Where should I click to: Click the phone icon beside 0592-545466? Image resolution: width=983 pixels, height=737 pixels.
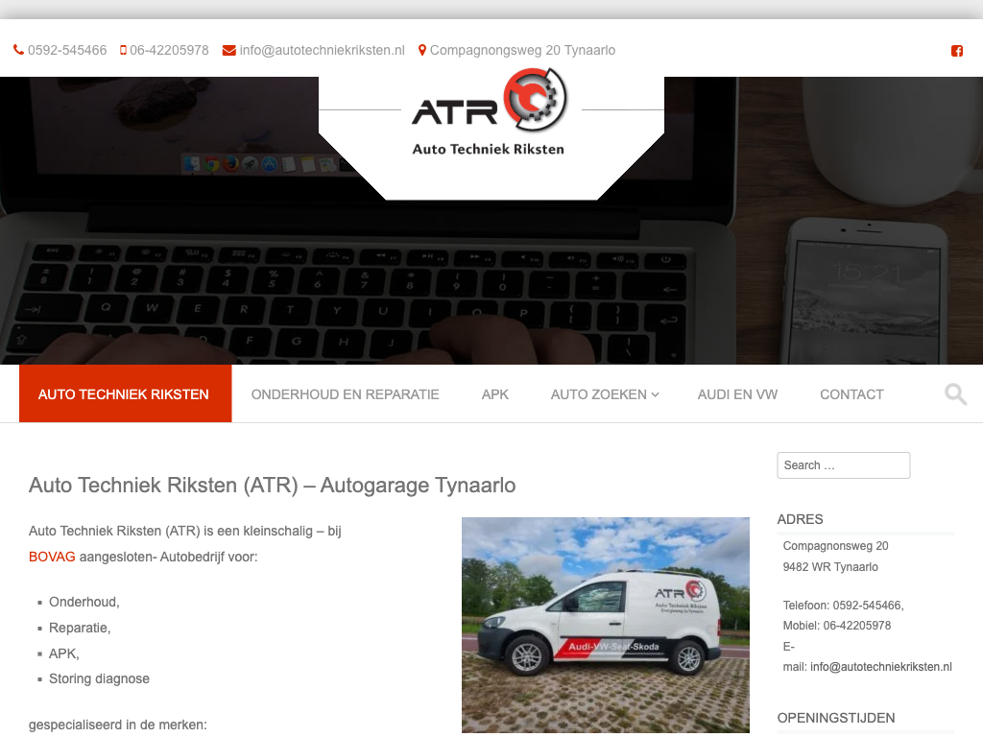[19, 51]
